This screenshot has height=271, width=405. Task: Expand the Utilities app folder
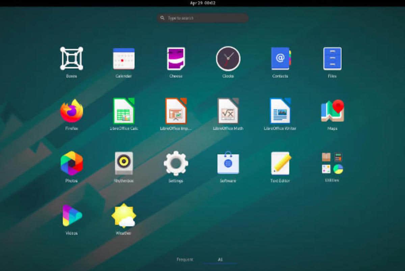pos(332,163)
